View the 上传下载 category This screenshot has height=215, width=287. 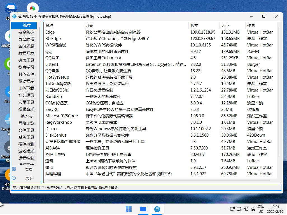coord(24,88)
